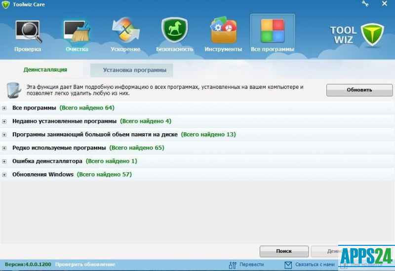Expand Редко используемые программы group
395x271 pixels.
(x=4, y=148)
